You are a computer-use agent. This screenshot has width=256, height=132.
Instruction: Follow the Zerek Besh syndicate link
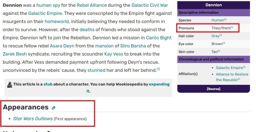[15, 54]
